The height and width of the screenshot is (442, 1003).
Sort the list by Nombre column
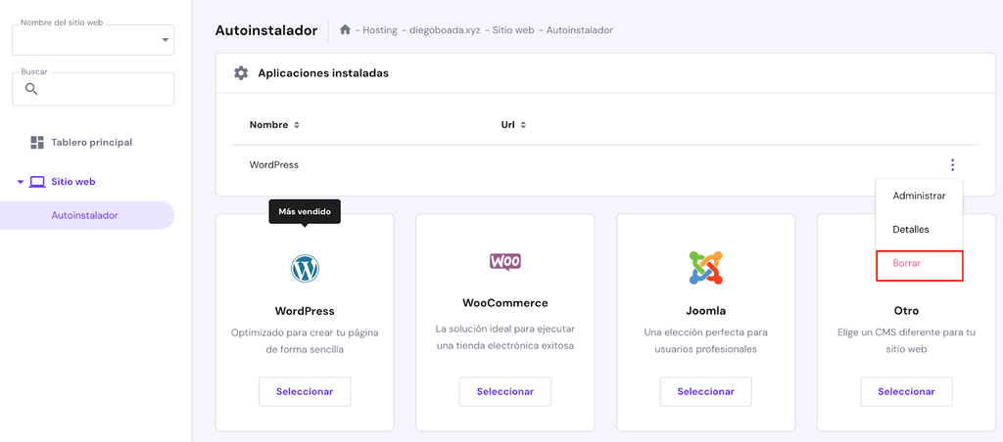pos(297,125)
